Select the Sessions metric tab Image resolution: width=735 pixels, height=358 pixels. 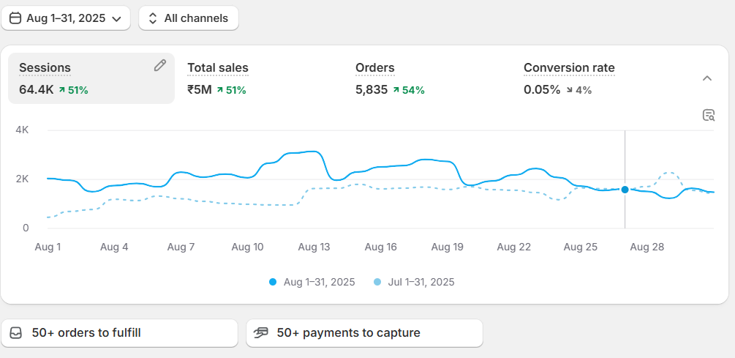pyautogui.click(x=91, y=78)
